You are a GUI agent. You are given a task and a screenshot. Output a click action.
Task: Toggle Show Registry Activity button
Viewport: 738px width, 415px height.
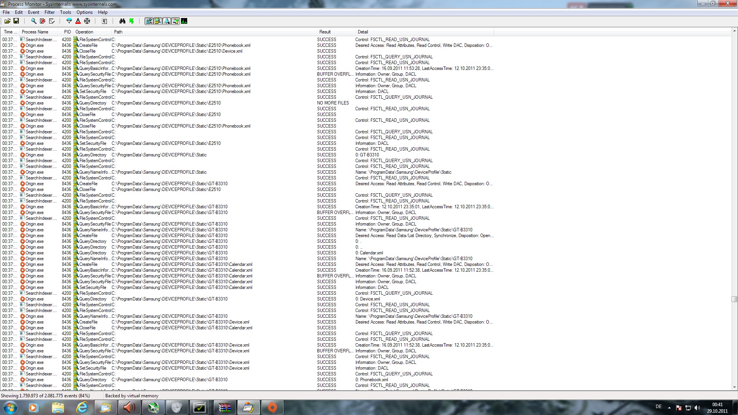pos(149,21)
